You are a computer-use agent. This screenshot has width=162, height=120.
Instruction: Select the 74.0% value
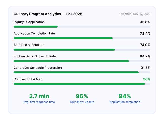pos(145,45)
